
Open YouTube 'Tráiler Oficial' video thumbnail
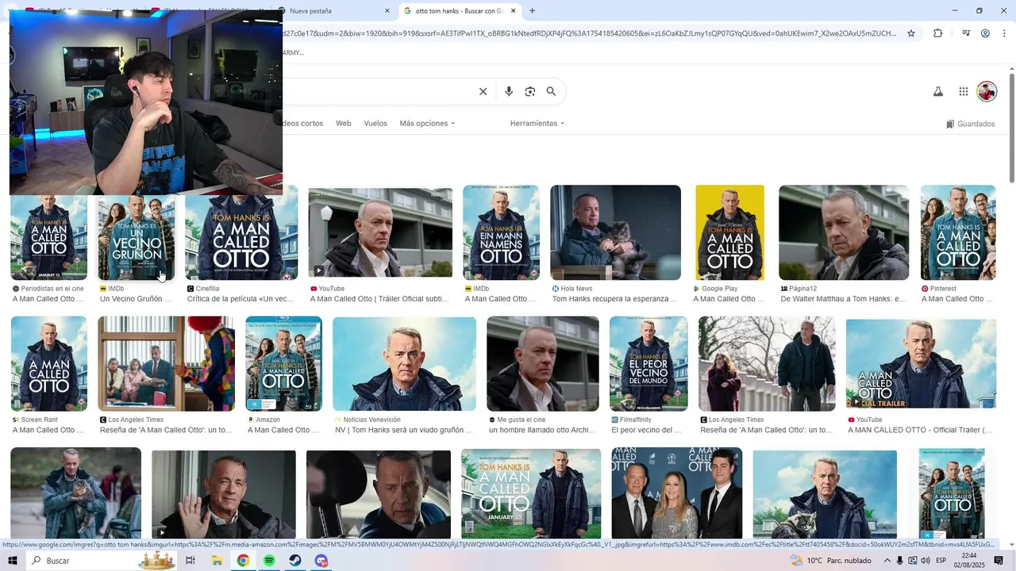pos(380,232)
